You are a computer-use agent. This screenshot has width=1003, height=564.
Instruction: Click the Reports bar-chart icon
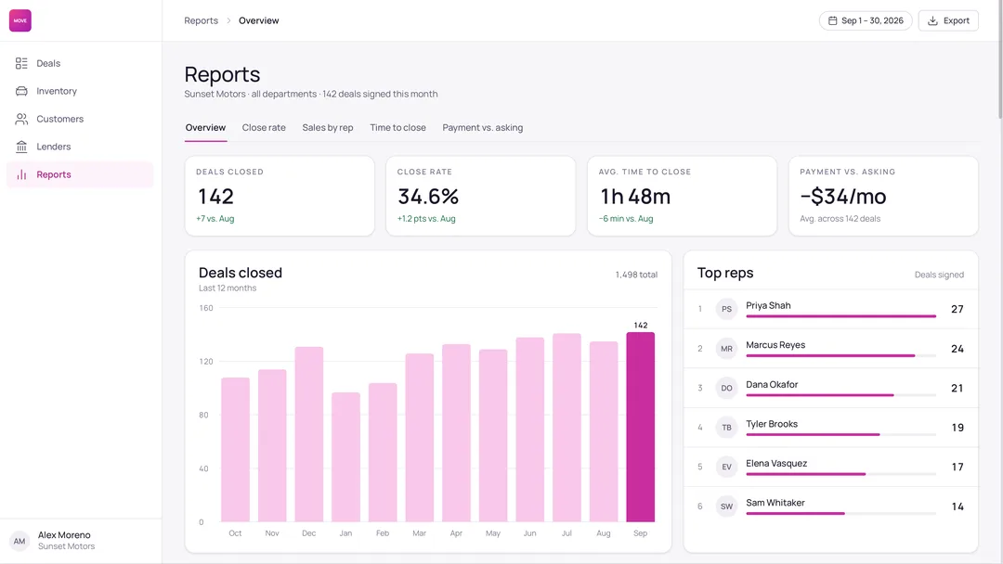[21, 174]
